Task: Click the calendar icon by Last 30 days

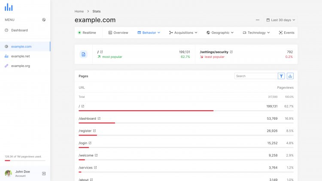Action: pos(268,20)
